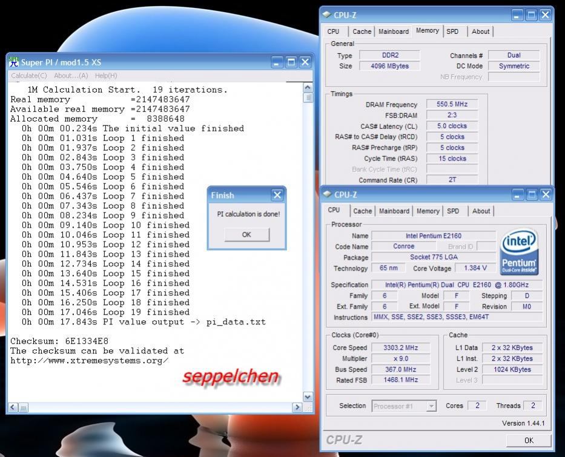Open About tab in lower CPU-Z window
This screenshot has width=565, height=457.
(481, 211)
